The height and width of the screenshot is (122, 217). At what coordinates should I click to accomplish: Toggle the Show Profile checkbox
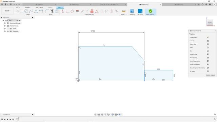pos(208,54)
